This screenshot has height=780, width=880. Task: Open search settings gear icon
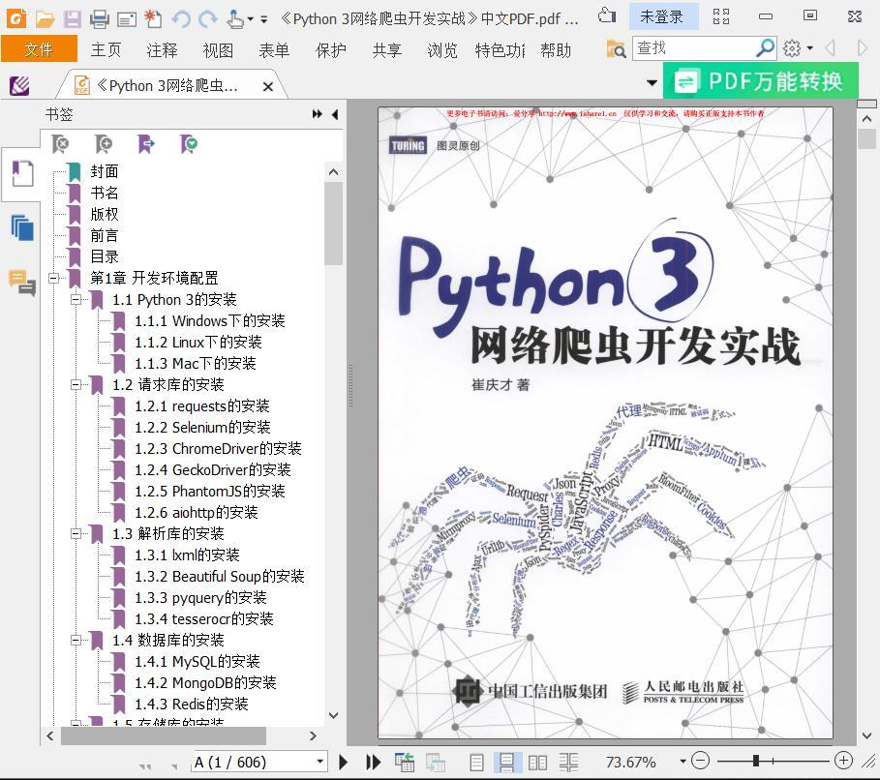coord(792,48)
